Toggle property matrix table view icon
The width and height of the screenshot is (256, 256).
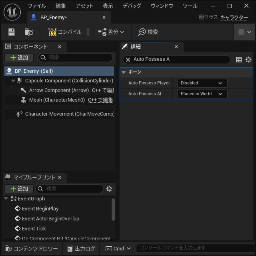(239, 60)
